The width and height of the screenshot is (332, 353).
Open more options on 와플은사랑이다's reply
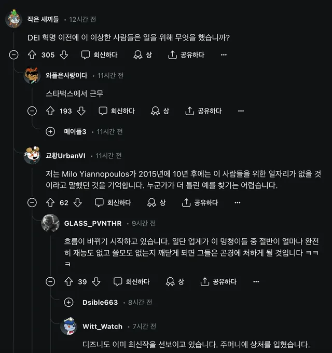coord(241,111)
